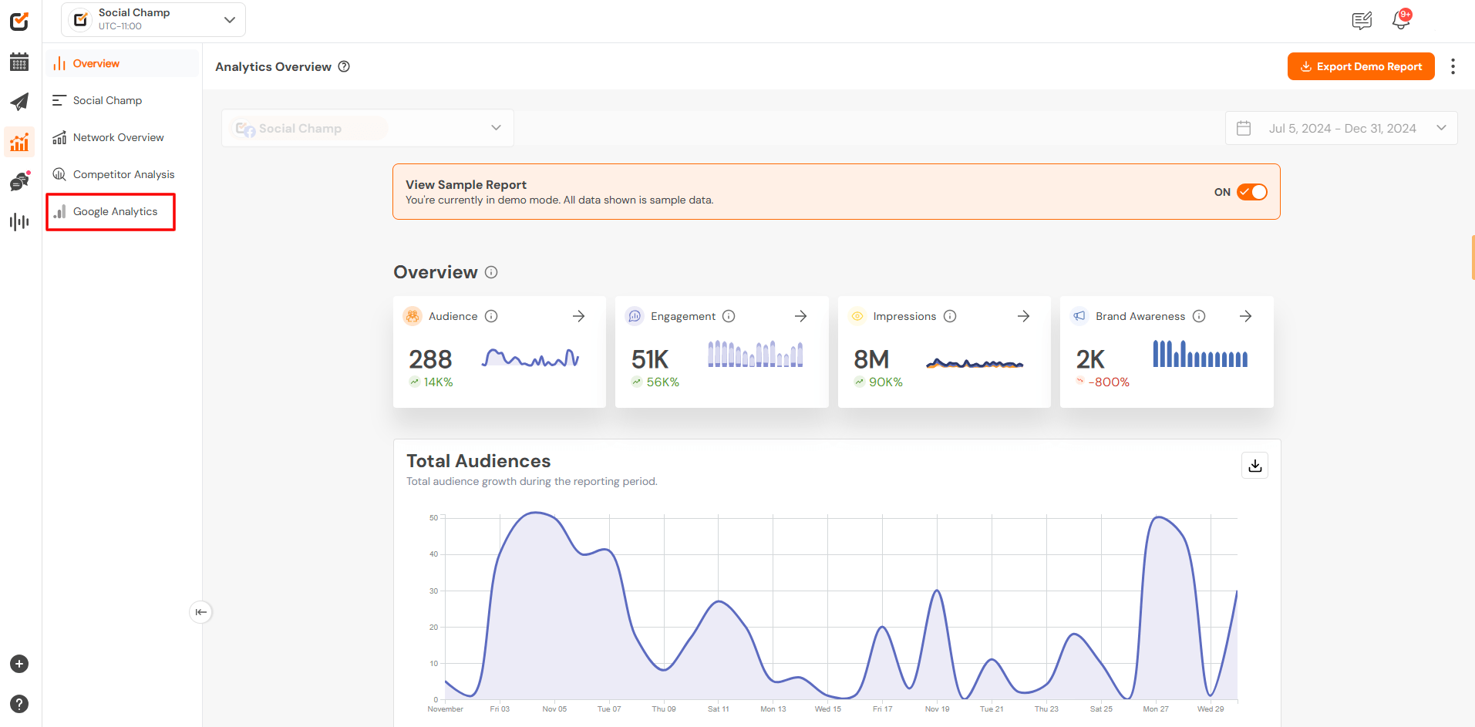Image resolution: width=1475 pixels, height=727 pixels.
Task: Open the chat engage icon with red dot
Action: 19,181
